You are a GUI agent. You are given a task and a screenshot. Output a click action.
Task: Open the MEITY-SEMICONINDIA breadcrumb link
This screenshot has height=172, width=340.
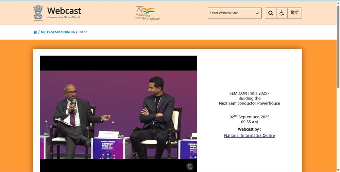(58, 32)
